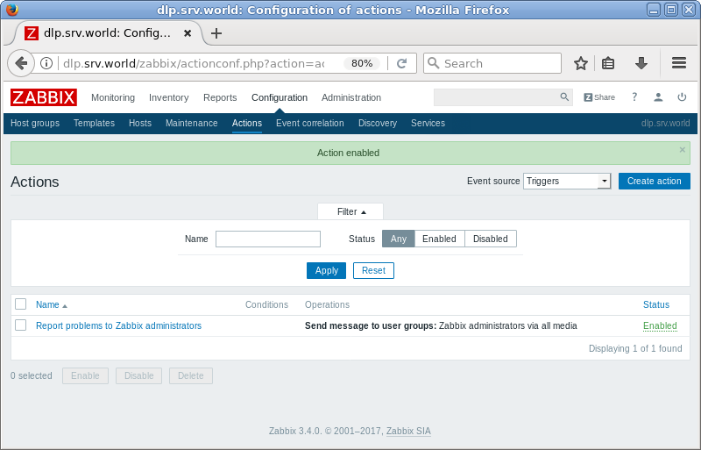
Task: Click the Operations column header
Action: [x=327, y=304]
